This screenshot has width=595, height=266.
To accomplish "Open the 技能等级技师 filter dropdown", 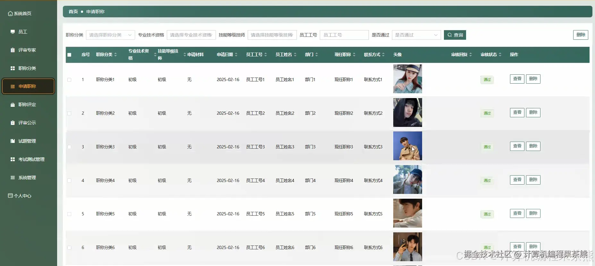I will [x=272, y=35].
